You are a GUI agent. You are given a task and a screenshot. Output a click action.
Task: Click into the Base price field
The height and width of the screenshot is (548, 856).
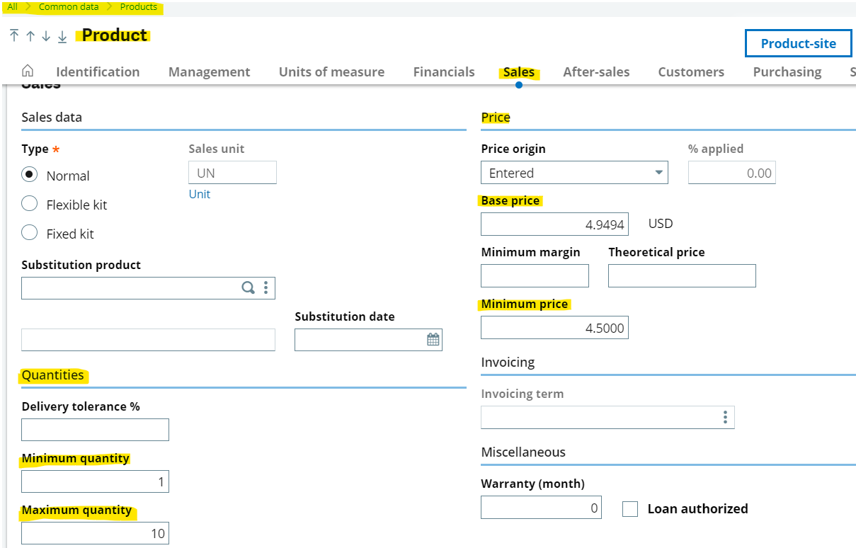[554, 224]
